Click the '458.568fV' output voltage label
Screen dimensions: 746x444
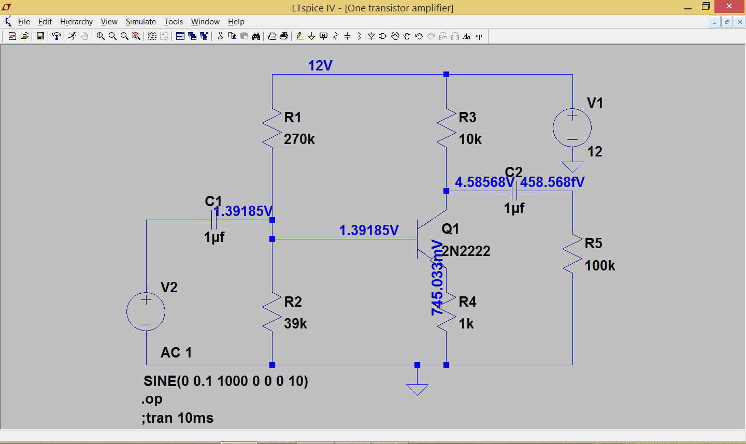[x=552, y=182]
